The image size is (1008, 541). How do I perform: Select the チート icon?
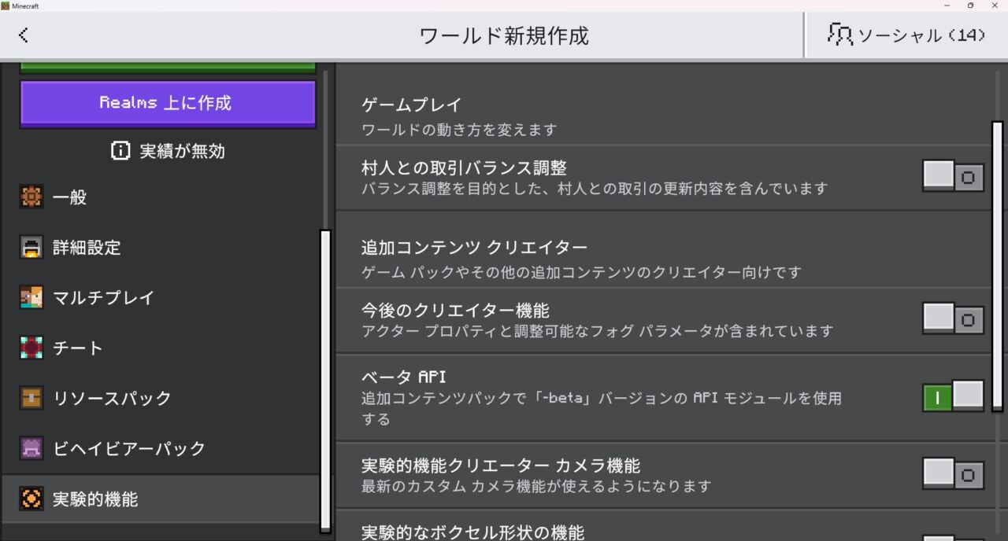(31, 348)
